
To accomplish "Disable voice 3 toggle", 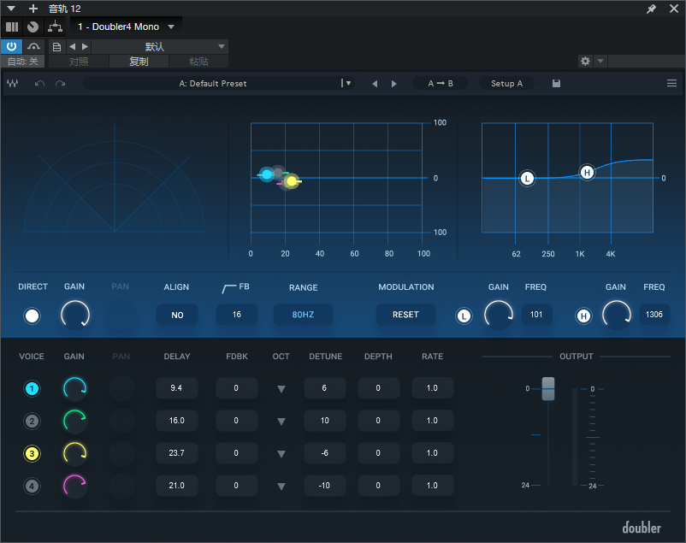I will 33,453.
